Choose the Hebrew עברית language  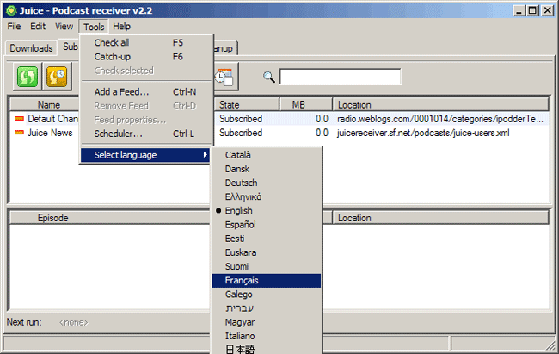267,308
